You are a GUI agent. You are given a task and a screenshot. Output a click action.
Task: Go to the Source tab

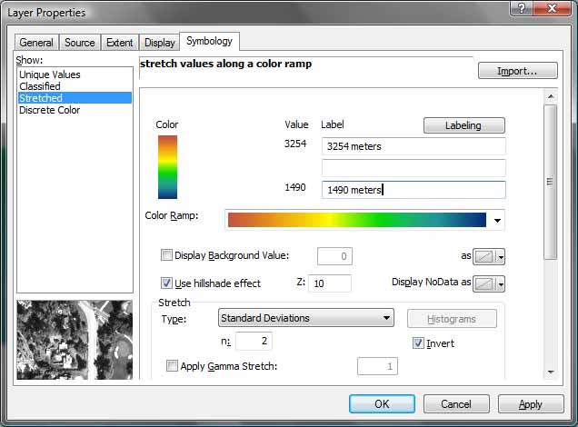(x=80, y=43)
